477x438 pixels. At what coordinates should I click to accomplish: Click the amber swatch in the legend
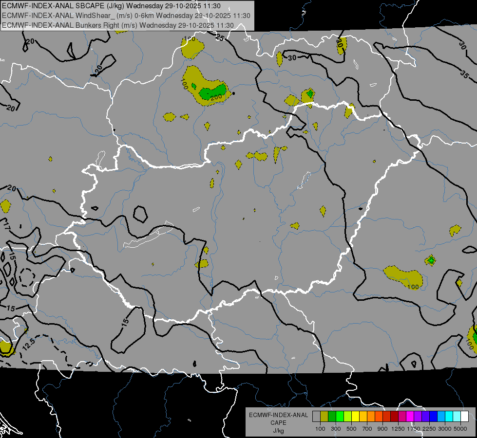[363, 417]
